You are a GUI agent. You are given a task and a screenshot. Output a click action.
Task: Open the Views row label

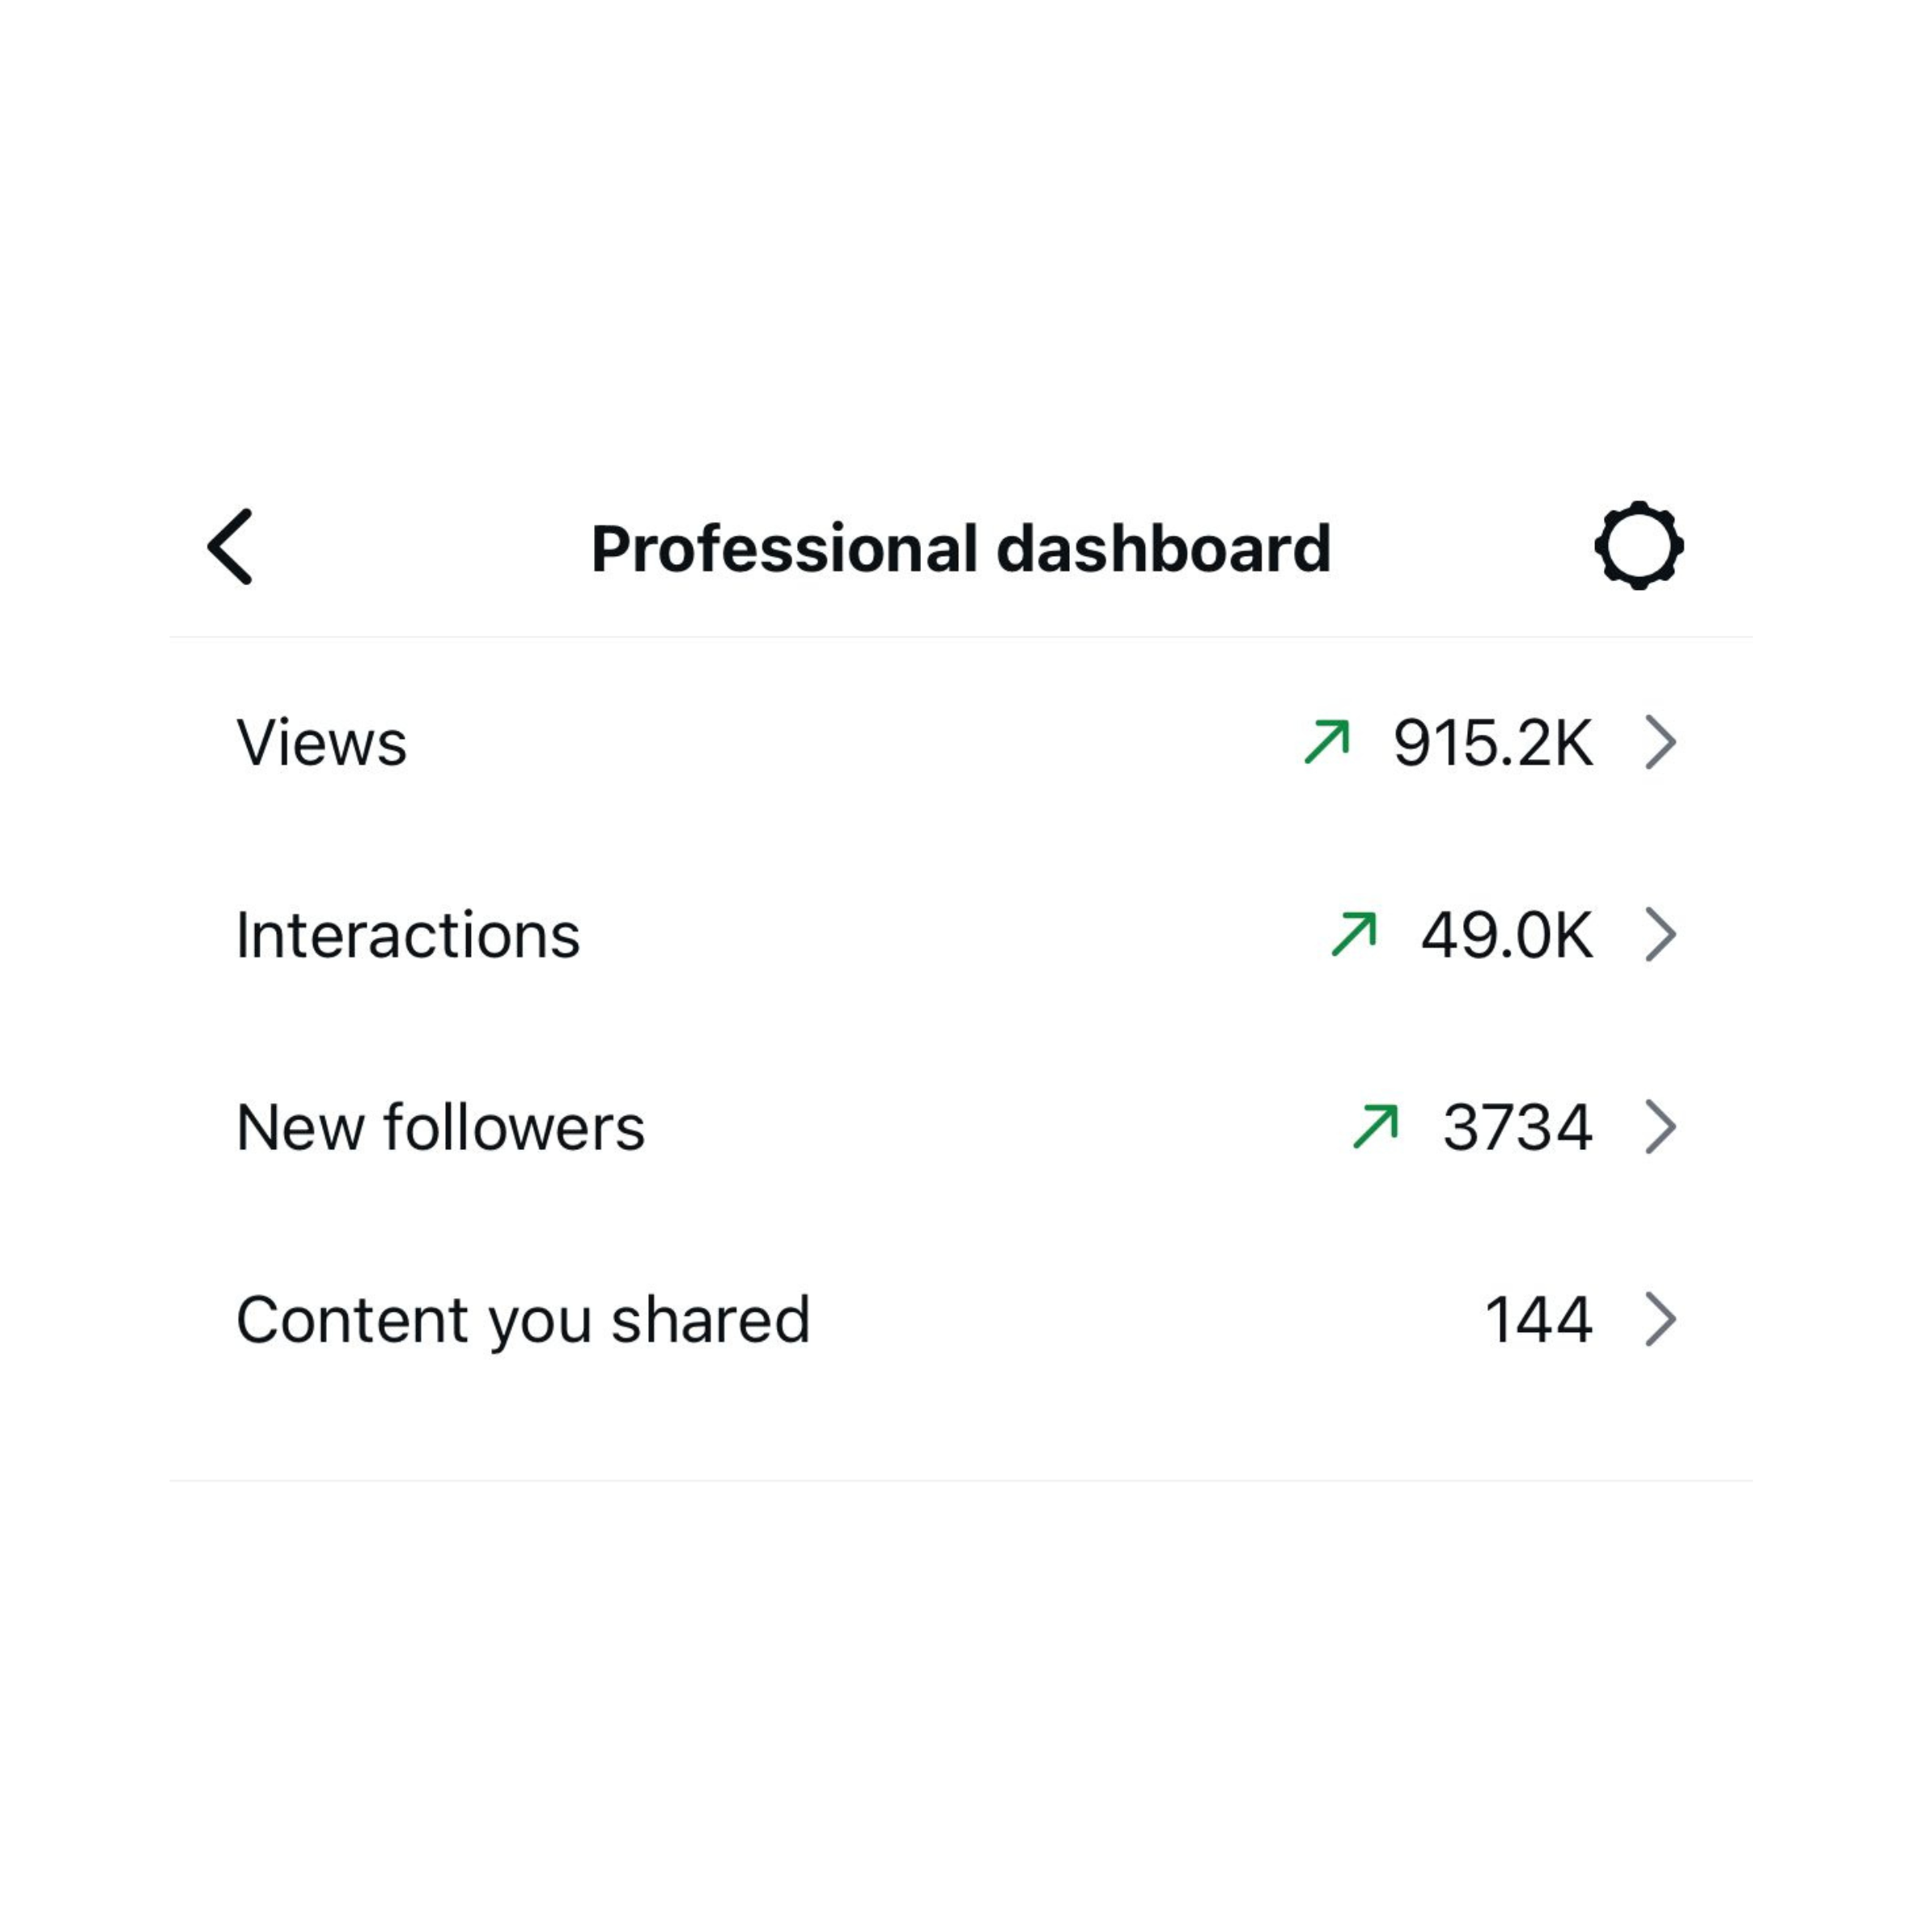(321, 742)
